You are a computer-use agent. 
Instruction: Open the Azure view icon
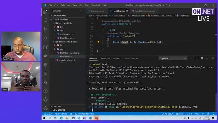tap(45, 82)
